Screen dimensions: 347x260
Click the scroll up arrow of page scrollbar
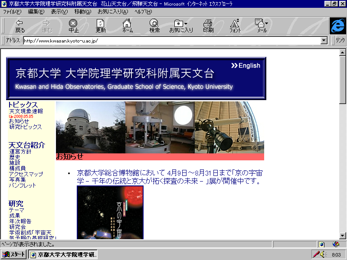(342, 52)
